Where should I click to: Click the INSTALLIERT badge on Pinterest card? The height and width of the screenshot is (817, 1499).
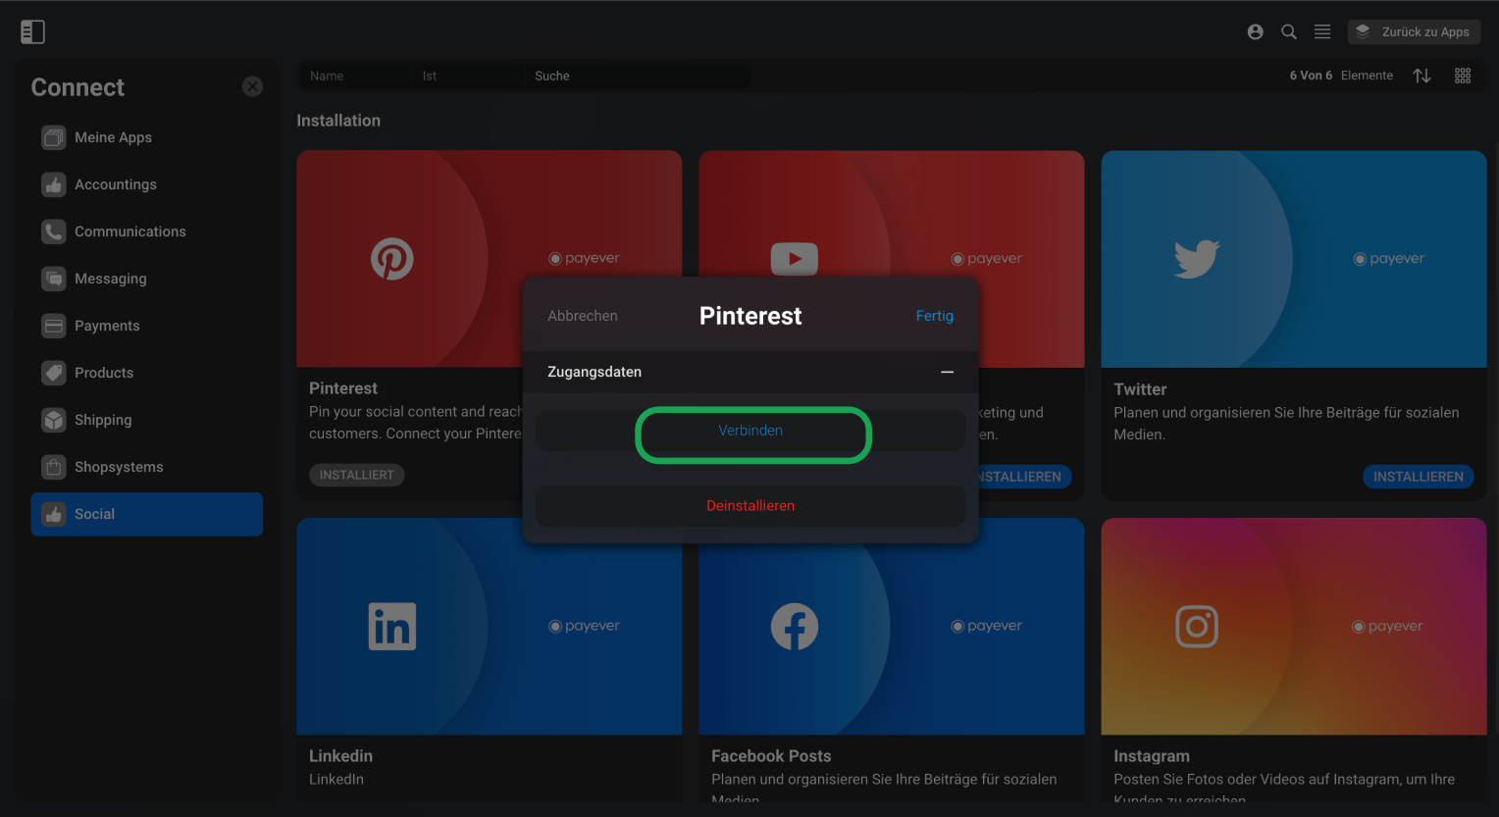tap(357, 475)
